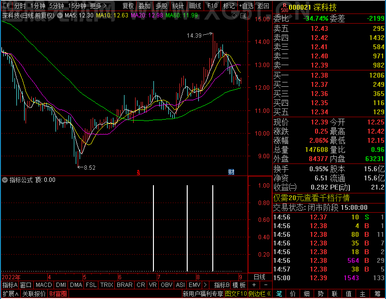The width and height of the screenshot is (386, 299).
Task: Open the 统计 statistics tool
Action: click(x=178, y=6)
